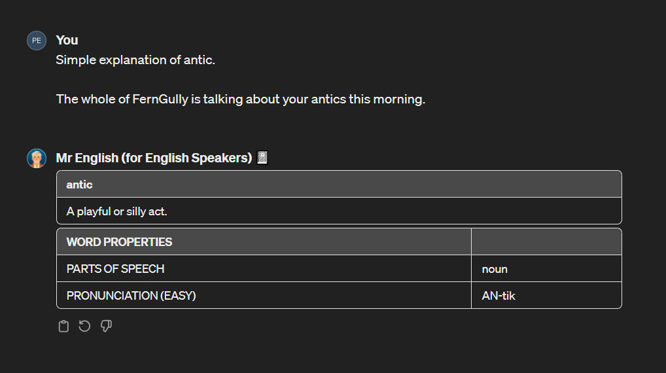Click the empty header cell beside WORD PROPERTIES
The width and height of the screenshot is (666, 373).
(546, 242)
